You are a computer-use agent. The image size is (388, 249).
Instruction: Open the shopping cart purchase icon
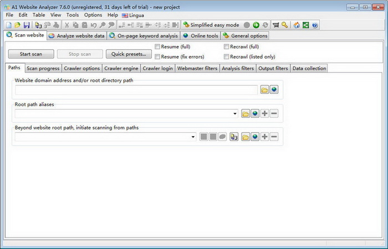click(x=275, y=25)
